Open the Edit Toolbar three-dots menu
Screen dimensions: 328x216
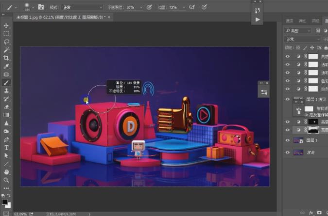click(6, 188)
